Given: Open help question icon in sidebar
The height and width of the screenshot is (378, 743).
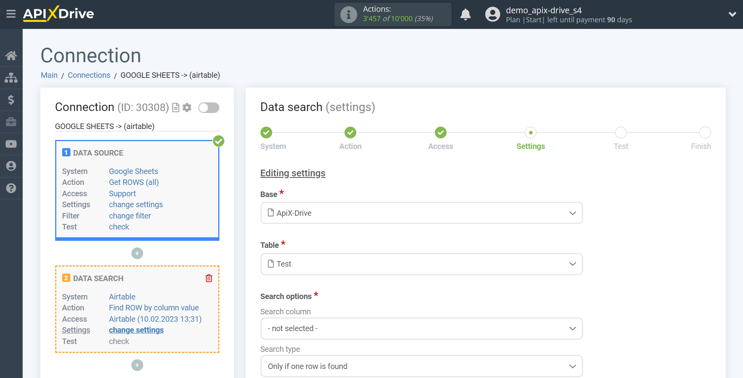Looking at the screenshot, I should (11, 188).
